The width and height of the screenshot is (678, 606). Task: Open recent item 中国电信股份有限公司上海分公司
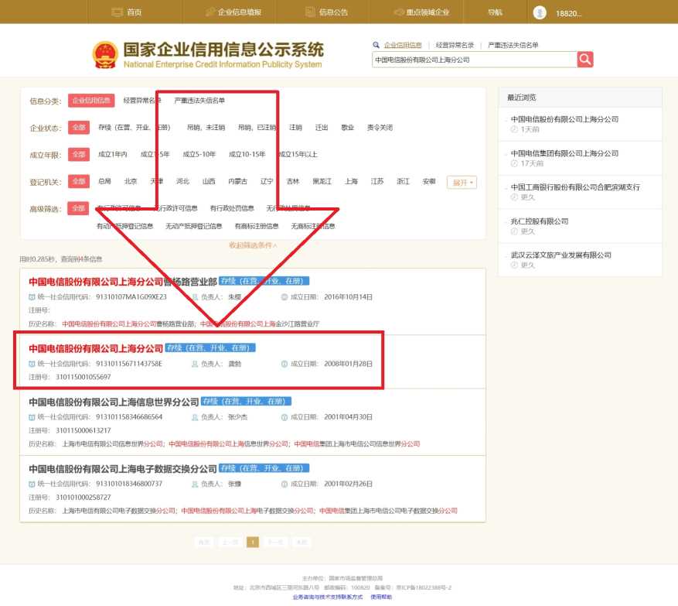(x=564, y=119)
